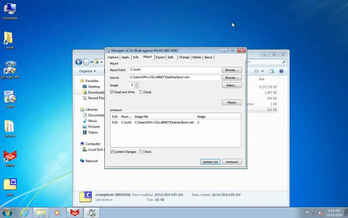This screenshot has width=348, height=218.
Task: Open Windows Media Player from taskbar
Action: (x=57, y=213)
